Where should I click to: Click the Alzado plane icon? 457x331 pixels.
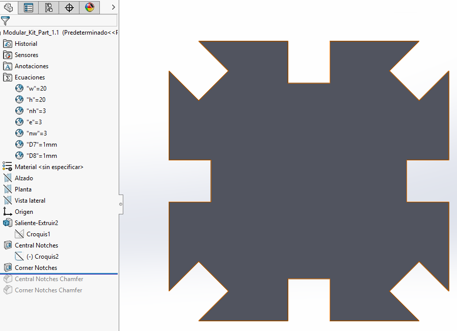pos(8,178)
